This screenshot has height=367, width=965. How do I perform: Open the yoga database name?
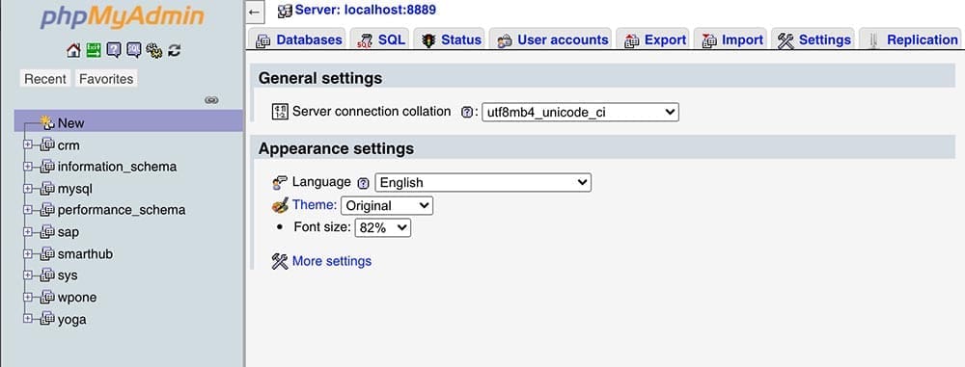(71, 320)
